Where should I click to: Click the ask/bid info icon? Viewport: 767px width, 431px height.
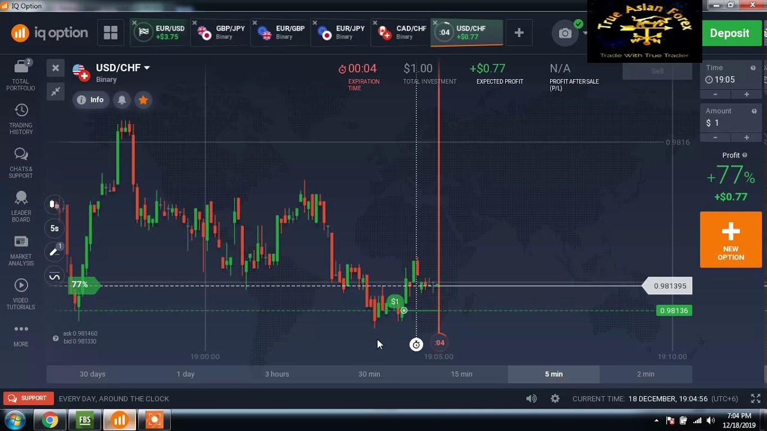56,338
